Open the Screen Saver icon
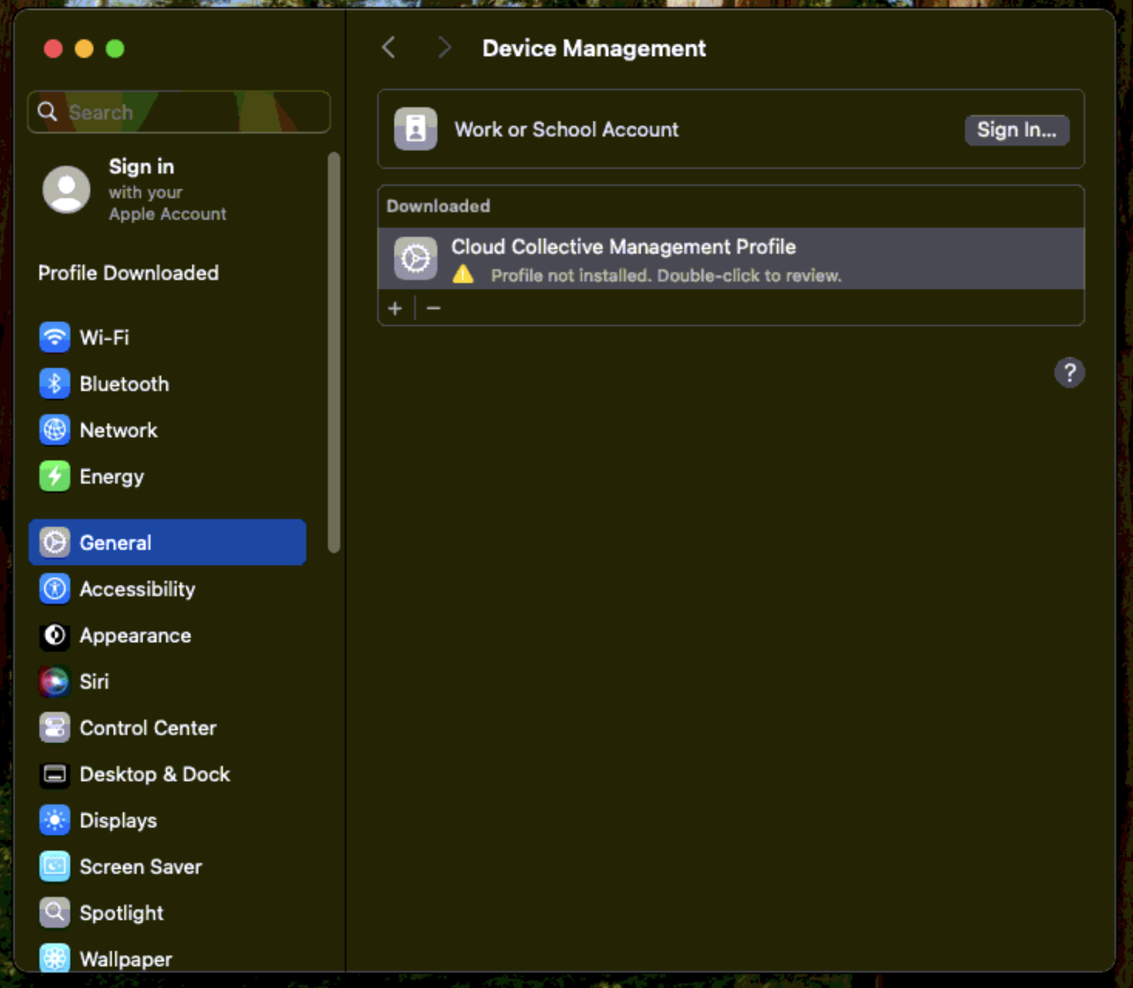The image size is (1133, 988). [54, 866]
